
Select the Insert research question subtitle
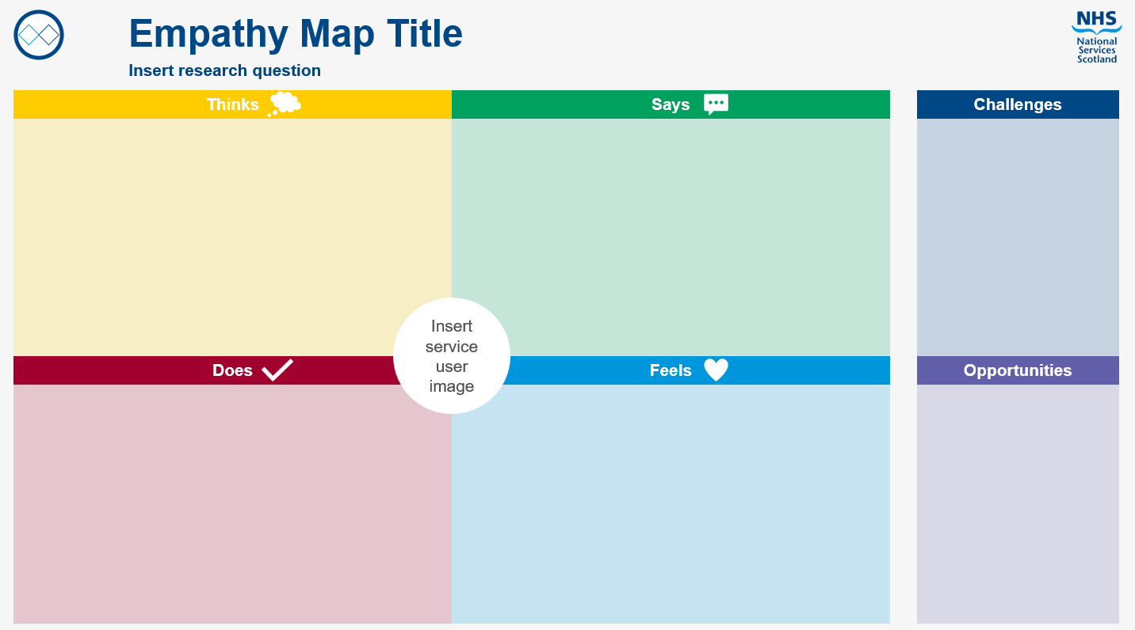coord(225,70)
